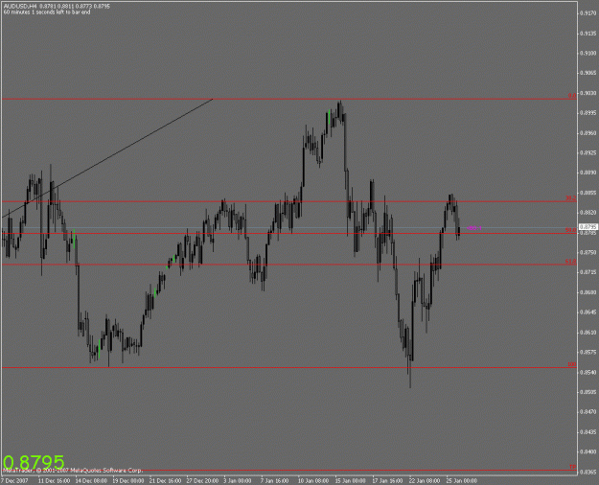Viewport: 599px width, 485px height.
Task: Click the white 0.8795 current price tag on axis
Action: coord(587,227)
